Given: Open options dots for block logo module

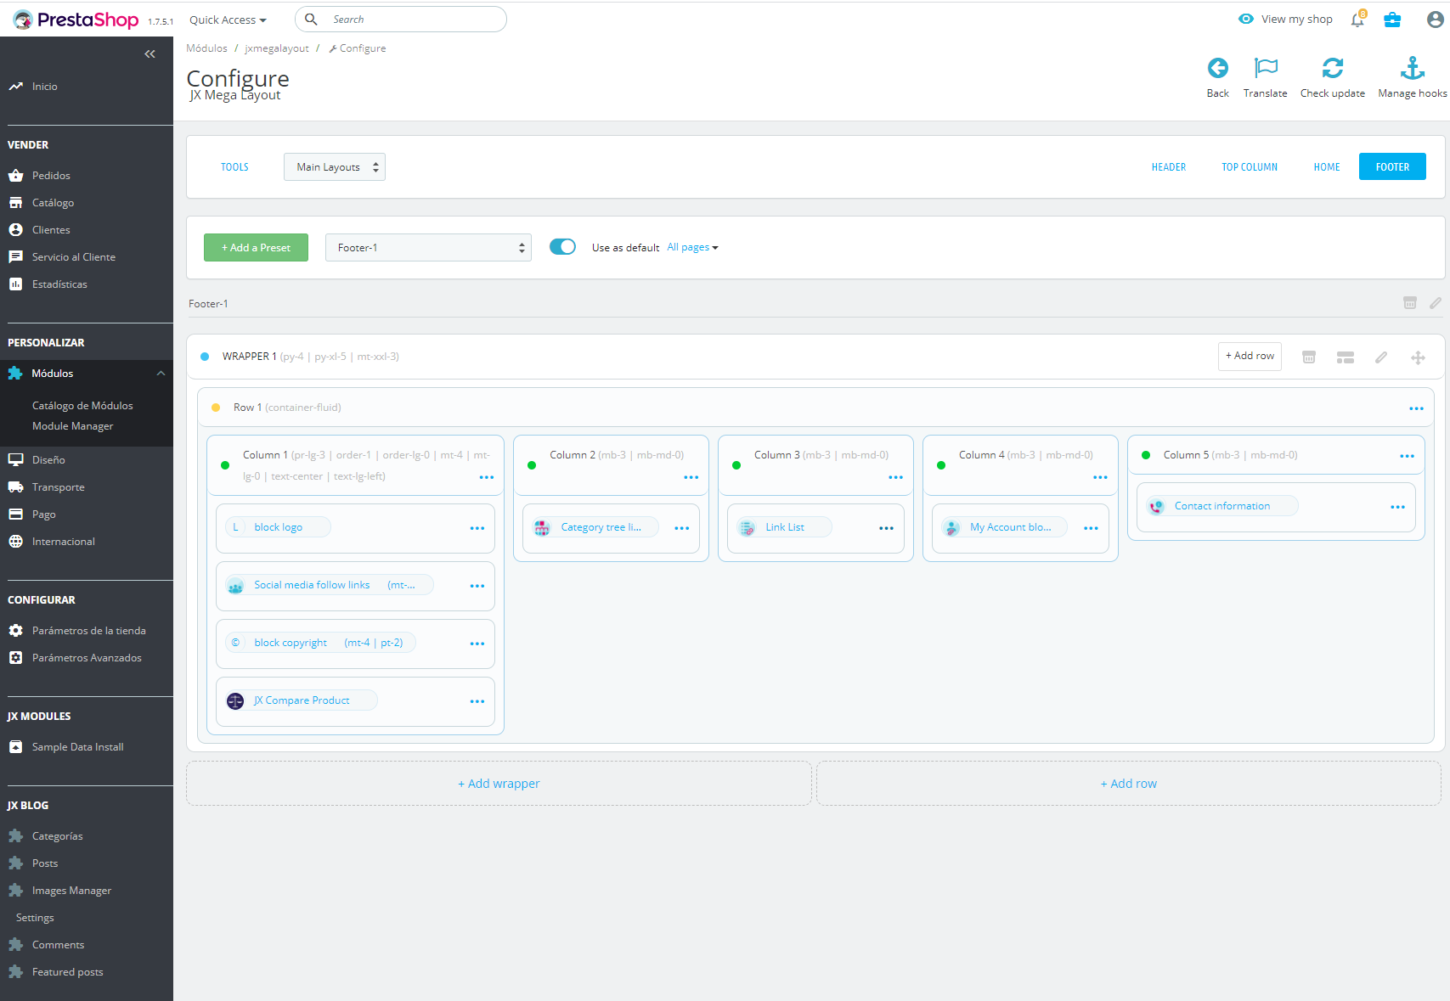Looking at the screenshot, I should coord(477,528).
